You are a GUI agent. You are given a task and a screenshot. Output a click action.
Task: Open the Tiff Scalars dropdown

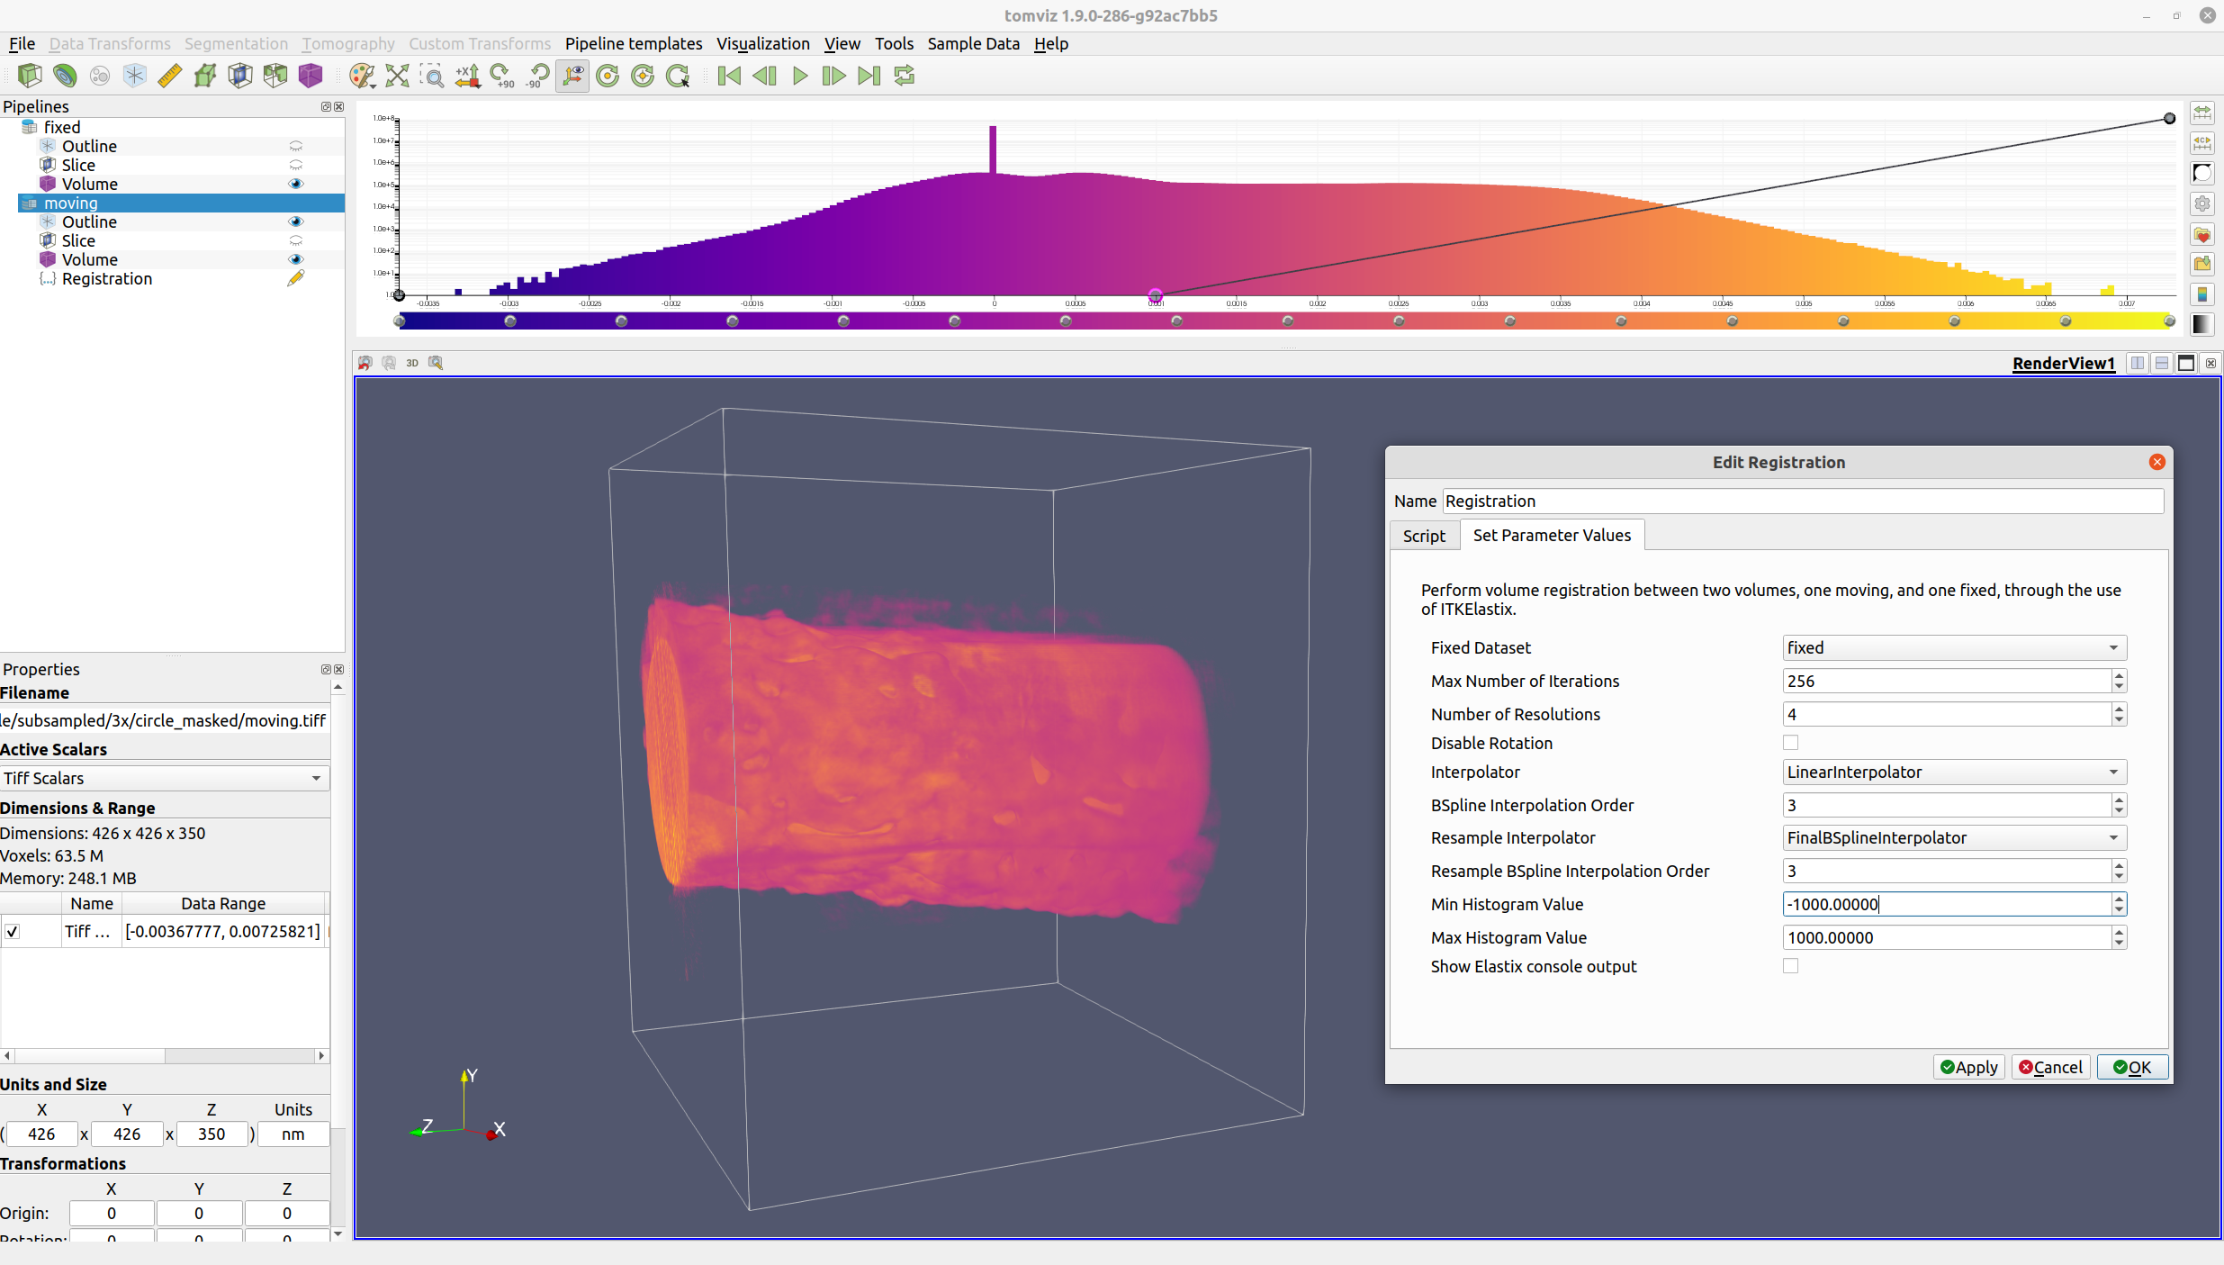tap(164, 778)
